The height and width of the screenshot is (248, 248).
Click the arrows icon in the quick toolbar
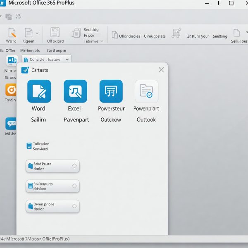click(x=18, y=17)
